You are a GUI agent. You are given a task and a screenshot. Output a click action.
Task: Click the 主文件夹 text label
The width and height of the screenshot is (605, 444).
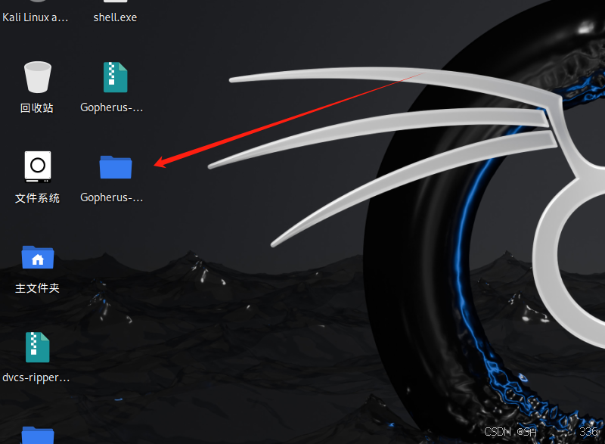[x=37, y=288]
